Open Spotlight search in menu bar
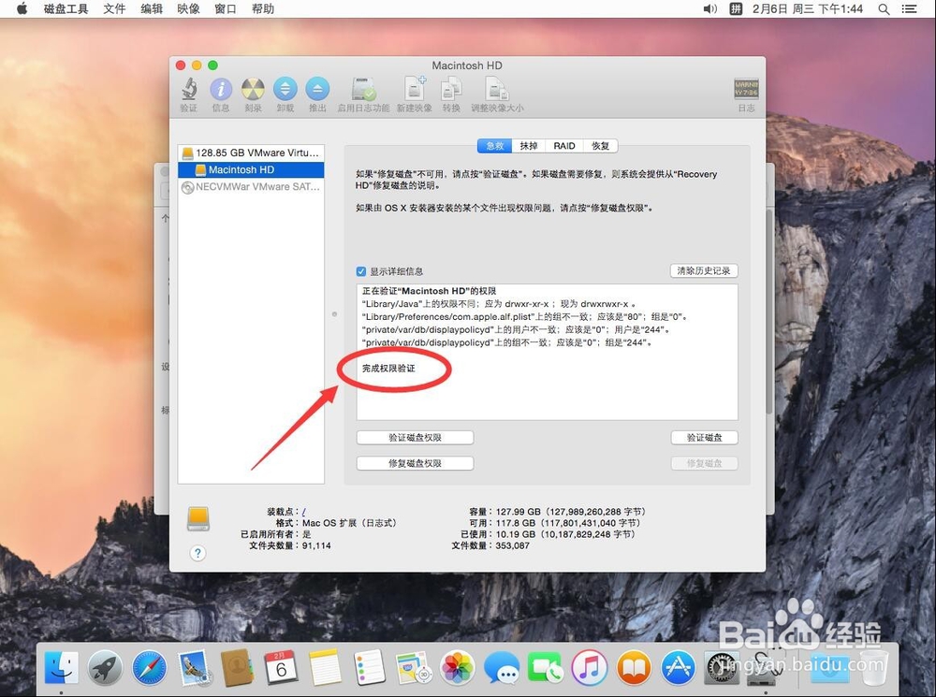 (885, 9)
